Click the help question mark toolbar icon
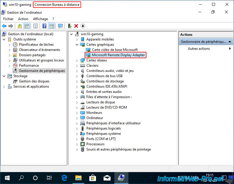 point(44,26)
